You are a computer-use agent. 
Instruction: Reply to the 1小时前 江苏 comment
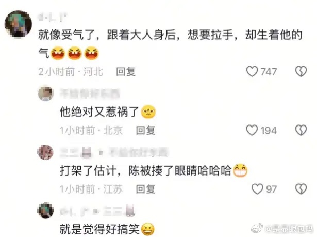point(145,189)
